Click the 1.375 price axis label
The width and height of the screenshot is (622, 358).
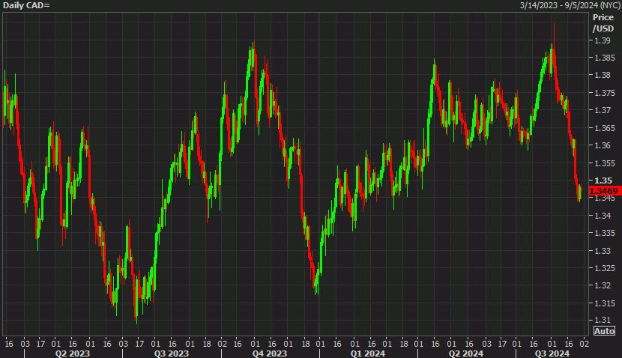[x=605, y=93]
